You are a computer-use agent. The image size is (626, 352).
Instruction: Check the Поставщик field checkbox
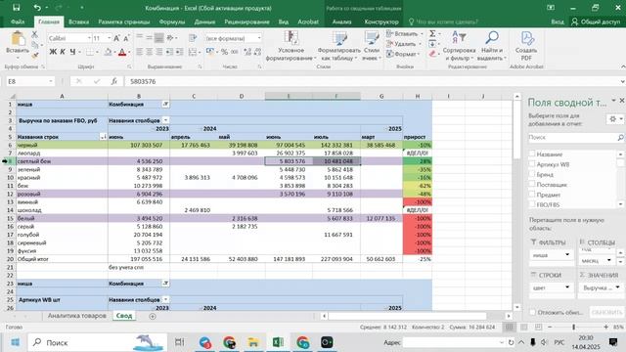532,184
